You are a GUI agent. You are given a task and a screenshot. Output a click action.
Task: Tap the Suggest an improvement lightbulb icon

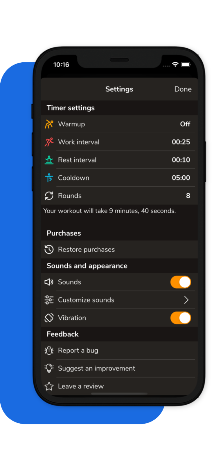(49, 368)
